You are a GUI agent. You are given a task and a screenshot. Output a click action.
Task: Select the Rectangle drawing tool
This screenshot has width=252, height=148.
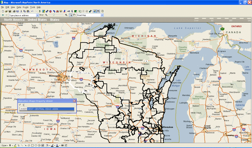[x=32, y=145]
